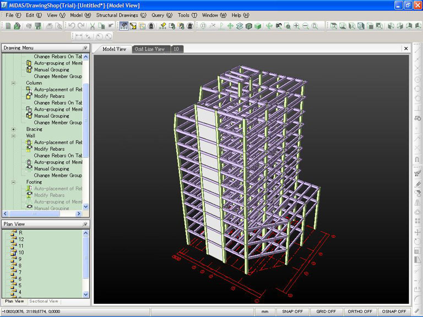Click the Print Preview toolbar icon
The image size is (423, 317).
click(58, 26)
